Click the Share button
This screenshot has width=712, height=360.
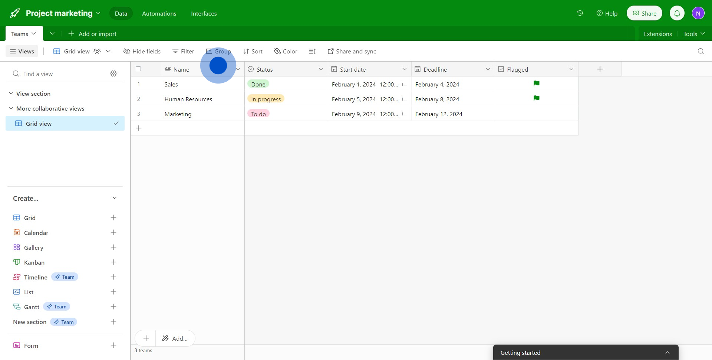click(644, 13)
